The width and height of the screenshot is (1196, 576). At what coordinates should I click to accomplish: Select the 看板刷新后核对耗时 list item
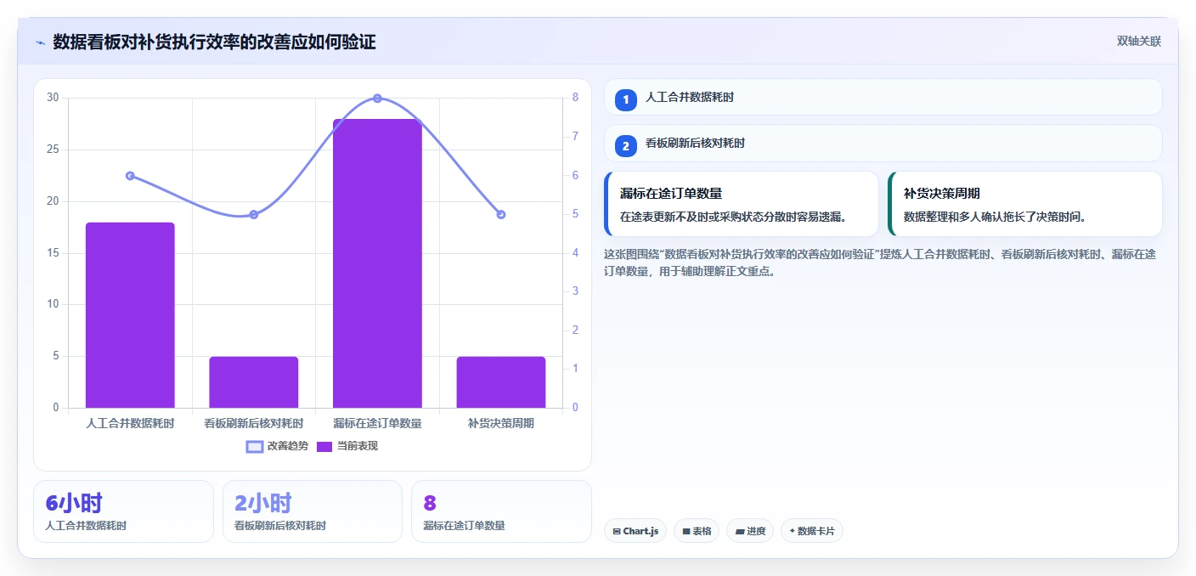tap(883, 144)
